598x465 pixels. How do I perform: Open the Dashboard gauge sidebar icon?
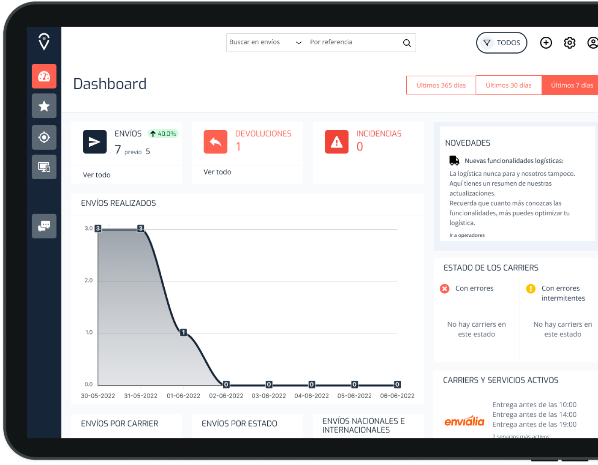(x=44, y=76)
